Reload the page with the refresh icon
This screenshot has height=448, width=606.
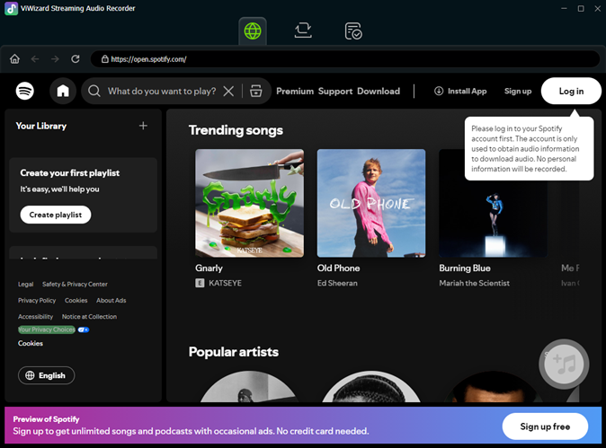pos(76,58)
